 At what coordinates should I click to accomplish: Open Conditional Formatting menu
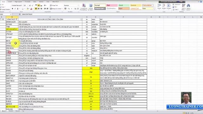(84, 7)
